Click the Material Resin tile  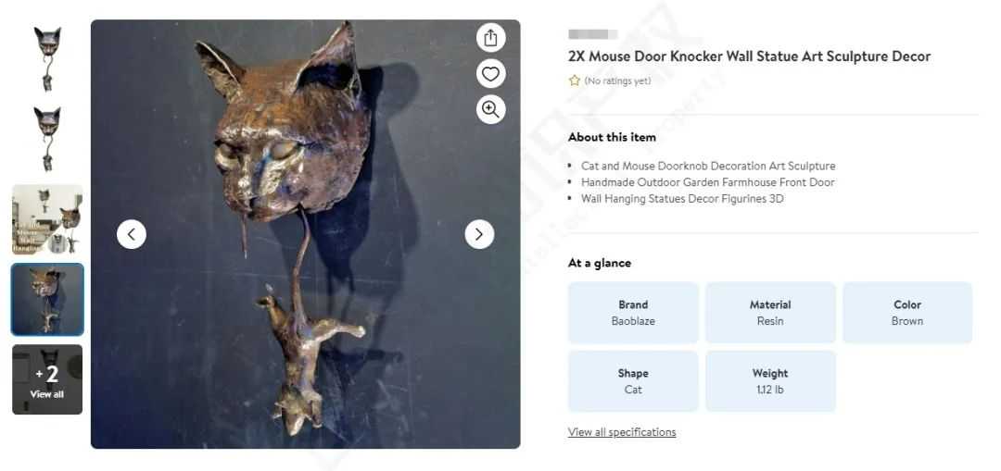pos(770,313)
